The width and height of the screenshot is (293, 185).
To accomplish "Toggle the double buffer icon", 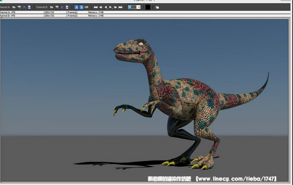I will click(x=157, y=7).
